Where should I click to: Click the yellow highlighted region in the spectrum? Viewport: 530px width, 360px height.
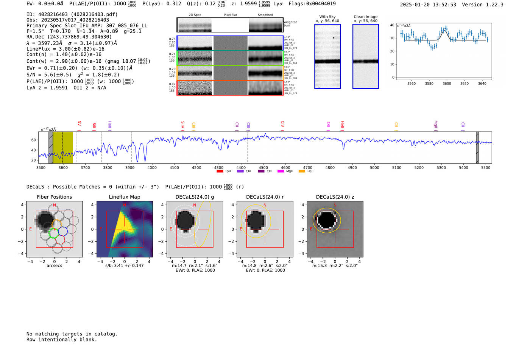(x=63, y=147)
